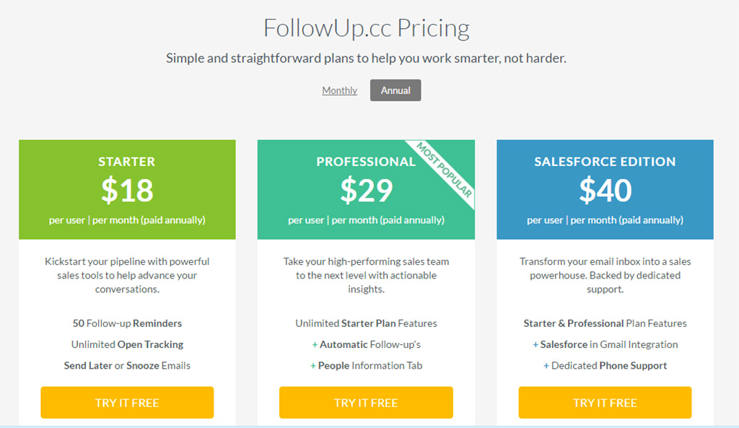Select the Professional plan header title
The width and height of the screenshot is (739, 428).
pos(365,162)
